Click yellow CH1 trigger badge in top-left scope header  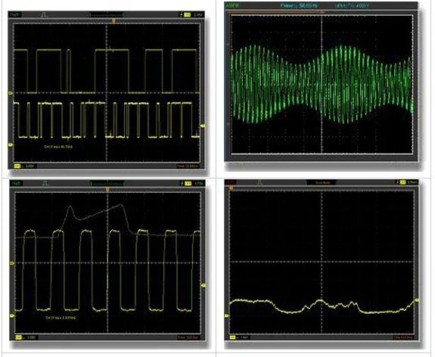(188, 14)
